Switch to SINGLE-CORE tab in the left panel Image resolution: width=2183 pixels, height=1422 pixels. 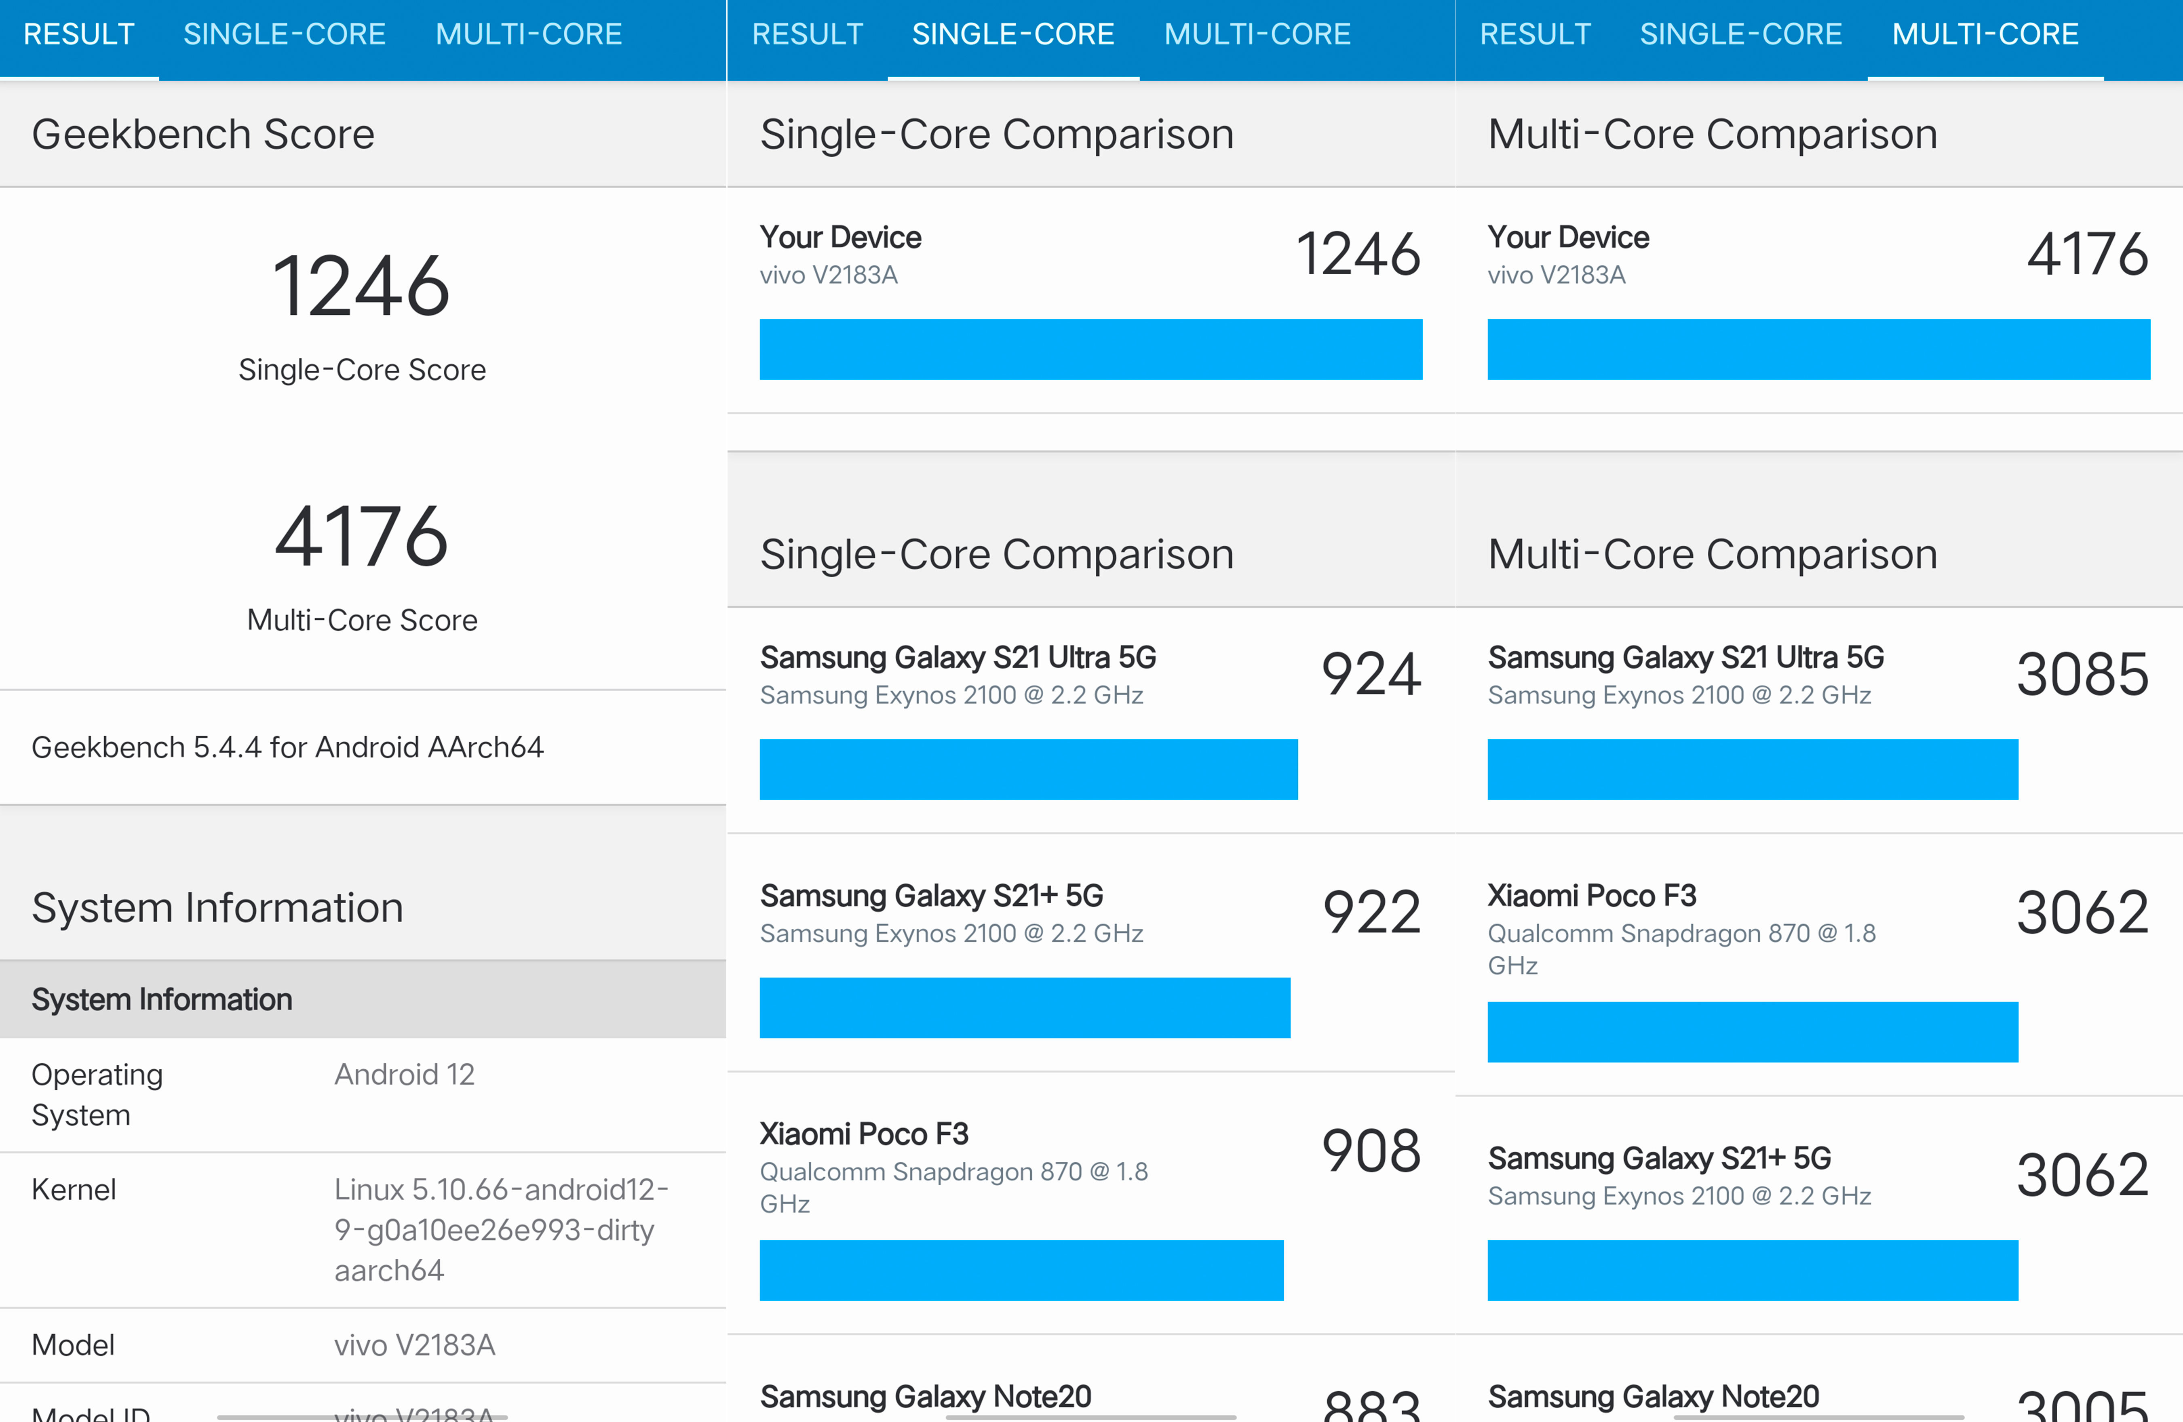click(284, 35)
